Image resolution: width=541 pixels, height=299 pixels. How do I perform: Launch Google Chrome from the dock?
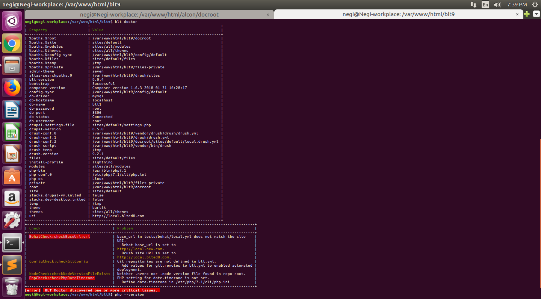(x=12, y=43)
